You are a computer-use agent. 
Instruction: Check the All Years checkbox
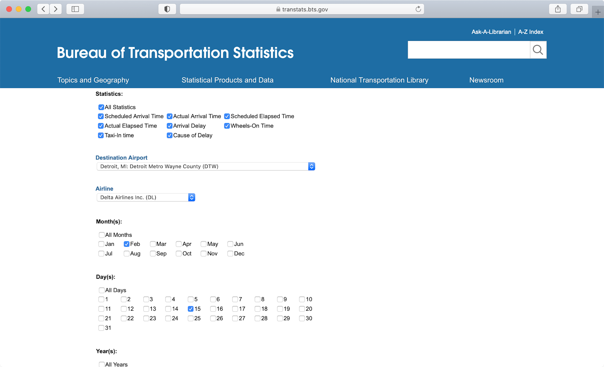(x=102, y=364)
